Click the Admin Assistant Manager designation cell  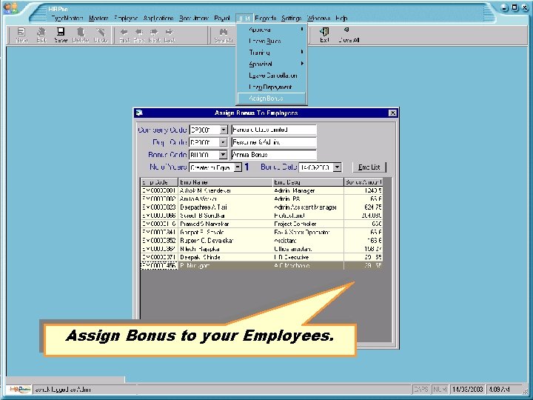click(309, 207)
